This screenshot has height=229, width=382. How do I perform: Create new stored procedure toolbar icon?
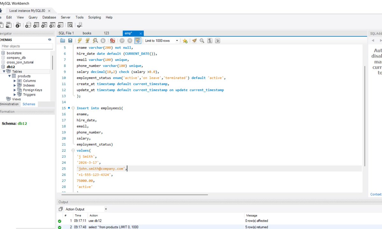53,25
